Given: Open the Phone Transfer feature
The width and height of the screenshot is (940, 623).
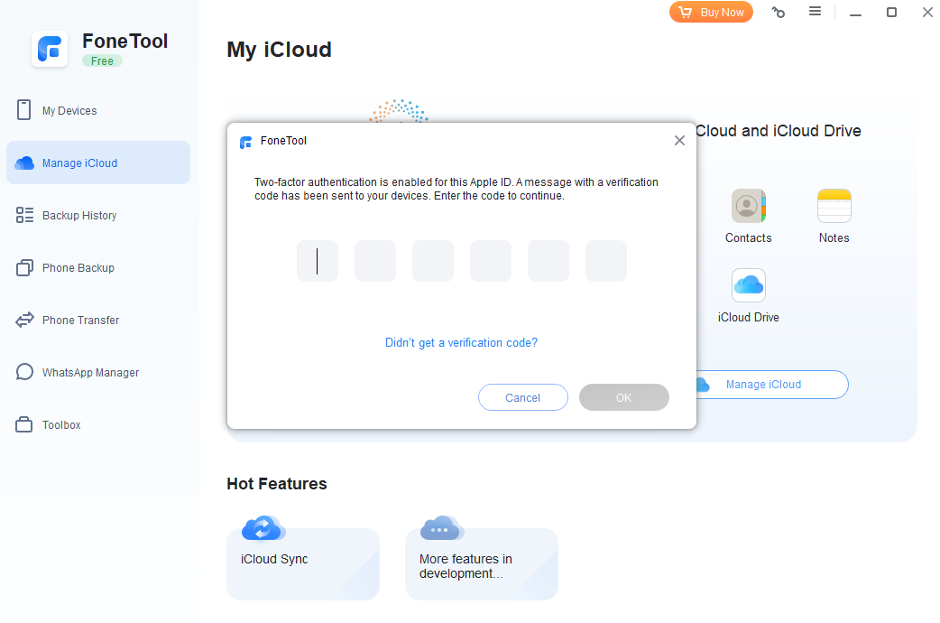Looking at the screenshot, I should 80,320.
